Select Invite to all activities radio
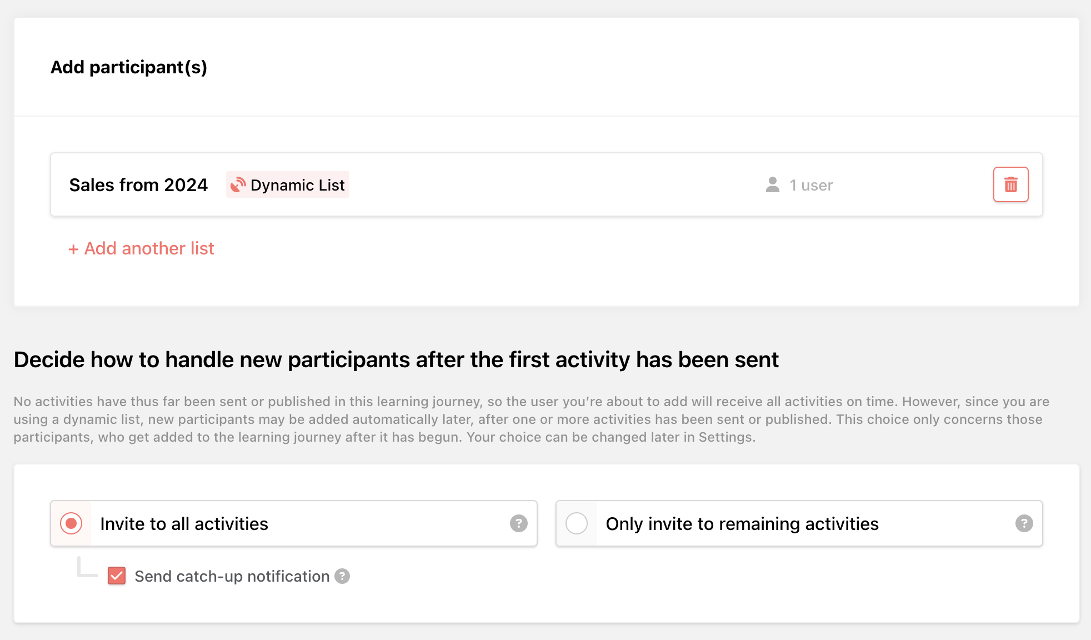Viewport: 1091px width, 640px height. [71, 523]
